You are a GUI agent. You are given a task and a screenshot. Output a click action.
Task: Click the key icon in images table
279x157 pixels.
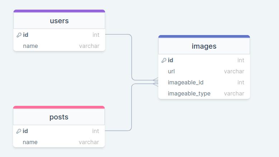(x=164, y=60)
